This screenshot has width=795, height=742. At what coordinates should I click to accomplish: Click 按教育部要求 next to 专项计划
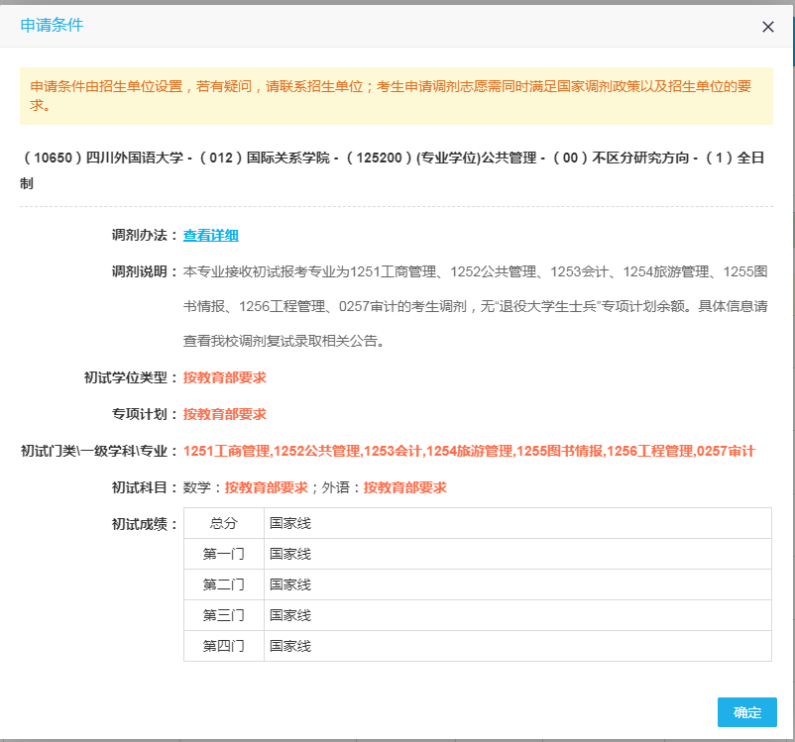[x=225, y=414]
